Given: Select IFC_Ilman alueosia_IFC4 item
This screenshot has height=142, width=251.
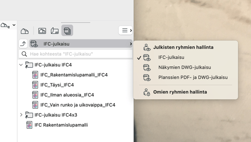Looking at the screenshot, I should pos(76,95).
